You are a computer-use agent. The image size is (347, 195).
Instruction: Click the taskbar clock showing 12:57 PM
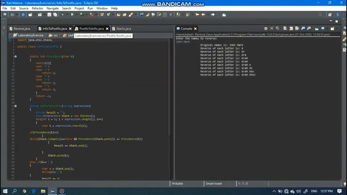point(326,191)
